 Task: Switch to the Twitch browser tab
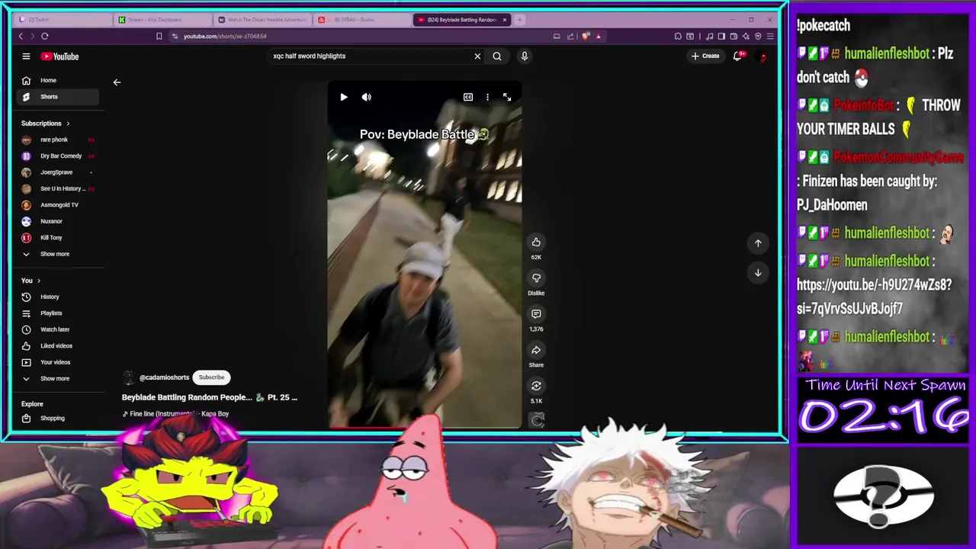[x=63, y=20]
